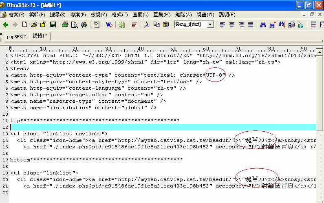Click the <head> tag on line 3
Image resolution: width=324 pixels, height=203 pixels.
(x=20, y=68)
